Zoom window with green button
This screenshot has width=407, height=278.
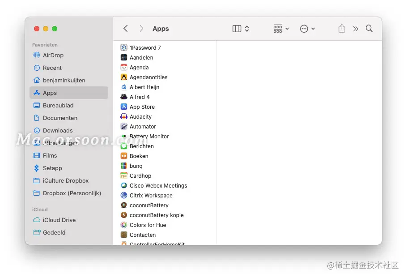click(55, 29)
